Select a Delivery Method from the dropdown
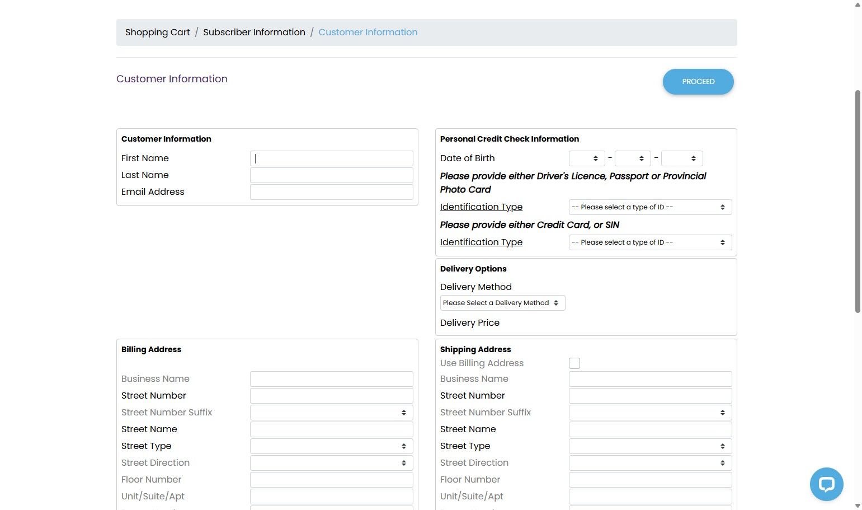The width and height of the screenshot is (862, 510). click(502, 303)
